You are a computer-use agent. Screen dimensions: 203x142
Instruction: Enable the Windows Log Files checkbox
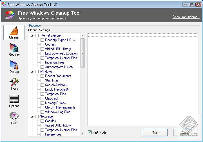pos(42,112)
